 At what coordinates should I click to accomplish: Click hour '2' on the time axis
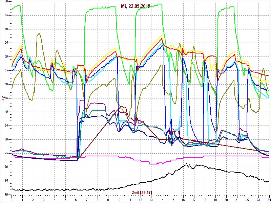33,200
